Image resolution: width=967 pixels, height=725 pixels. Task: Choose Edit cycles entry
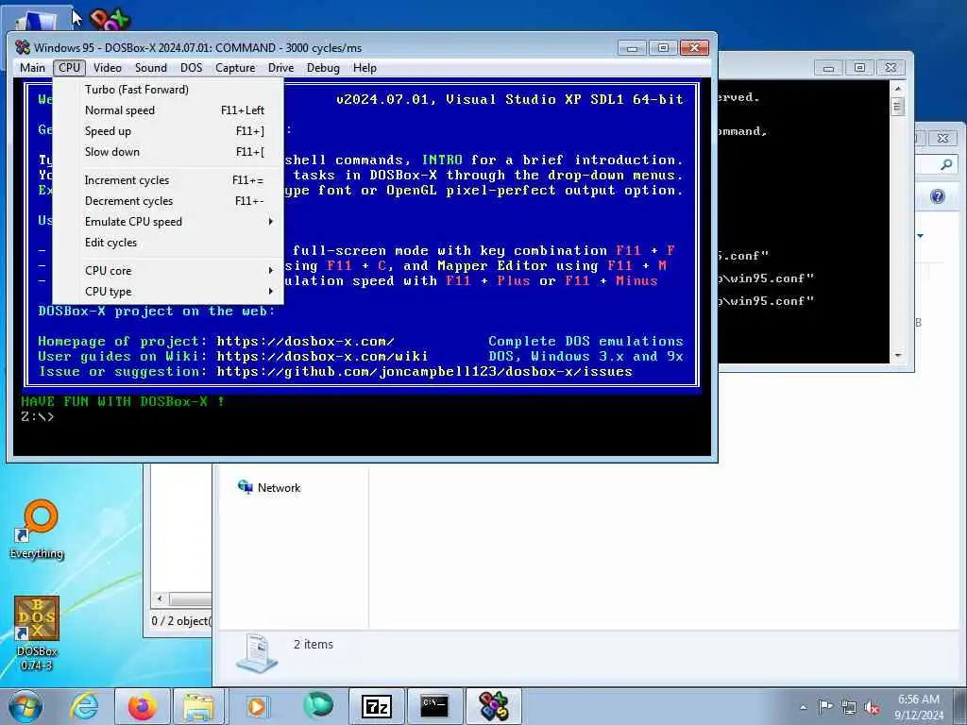pyautogui.click(x=168, y=243)
